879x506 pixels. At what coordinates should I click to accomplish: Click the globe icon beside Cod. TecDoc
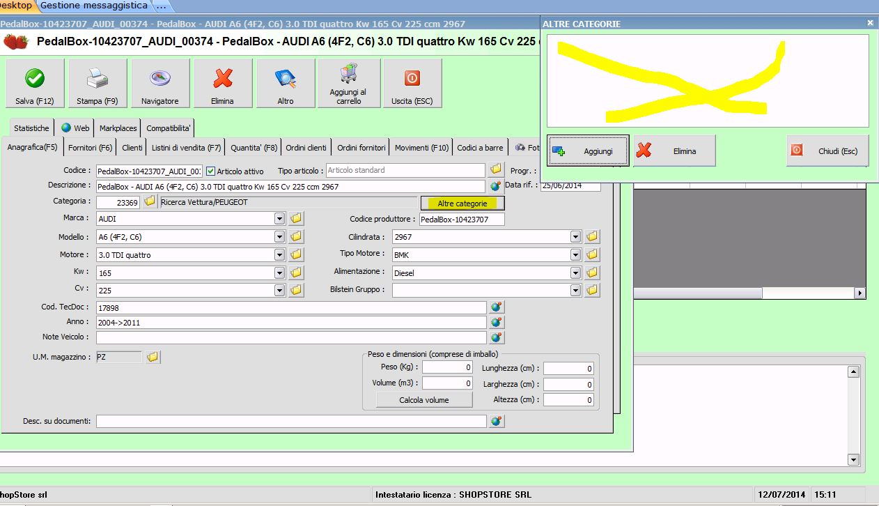pyautogui.click(x=496, y=307)
